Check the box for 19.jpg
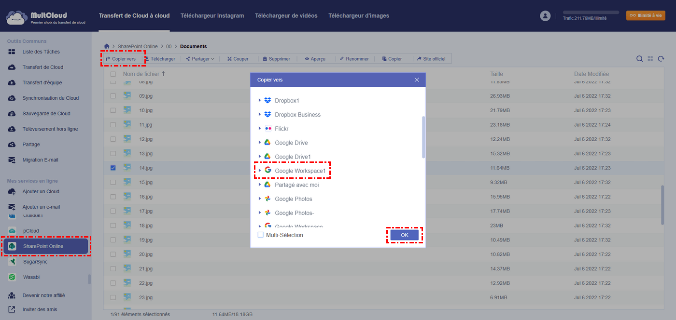 (113, 240)
